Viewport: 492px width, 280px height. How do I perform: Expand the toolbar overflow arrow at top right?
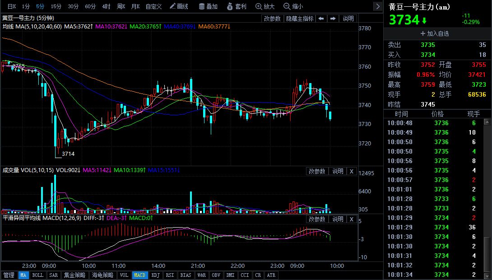tap(377, 6)
